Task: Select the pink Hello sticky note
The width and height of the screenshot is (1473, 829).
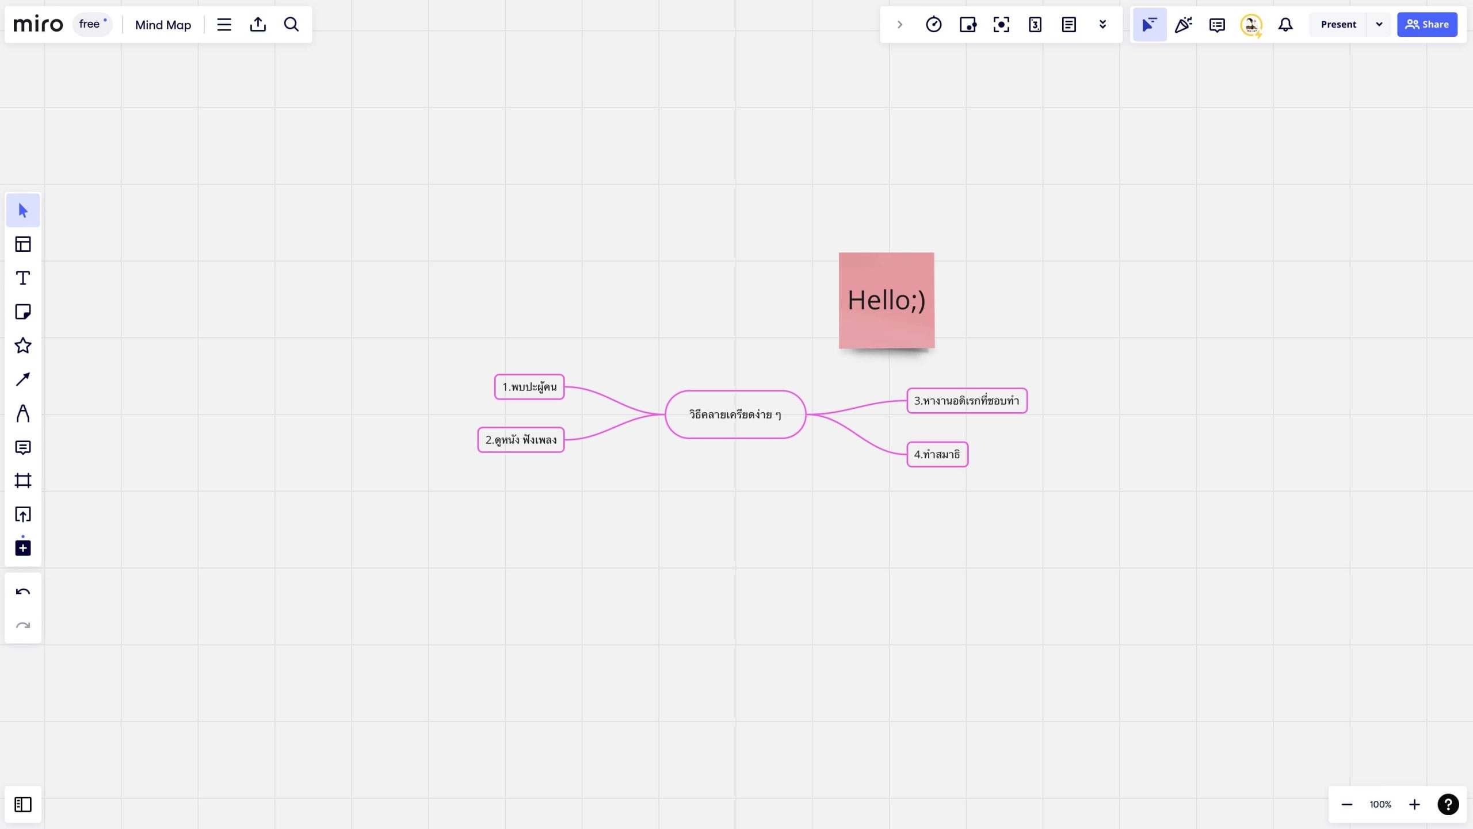Action: [886, 300]
